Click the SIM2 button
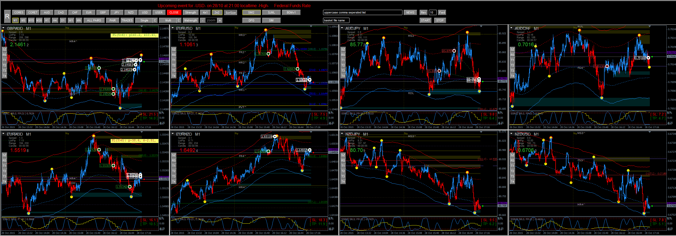The height and width of the screenshot is (236, 676). coord(252,12)
